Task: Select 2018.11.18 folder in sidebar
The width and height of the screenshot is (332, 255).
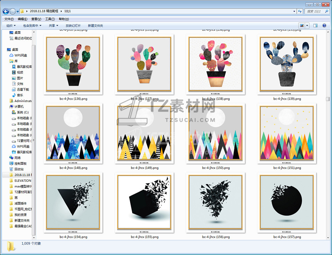Action: [x=21, y=175]
